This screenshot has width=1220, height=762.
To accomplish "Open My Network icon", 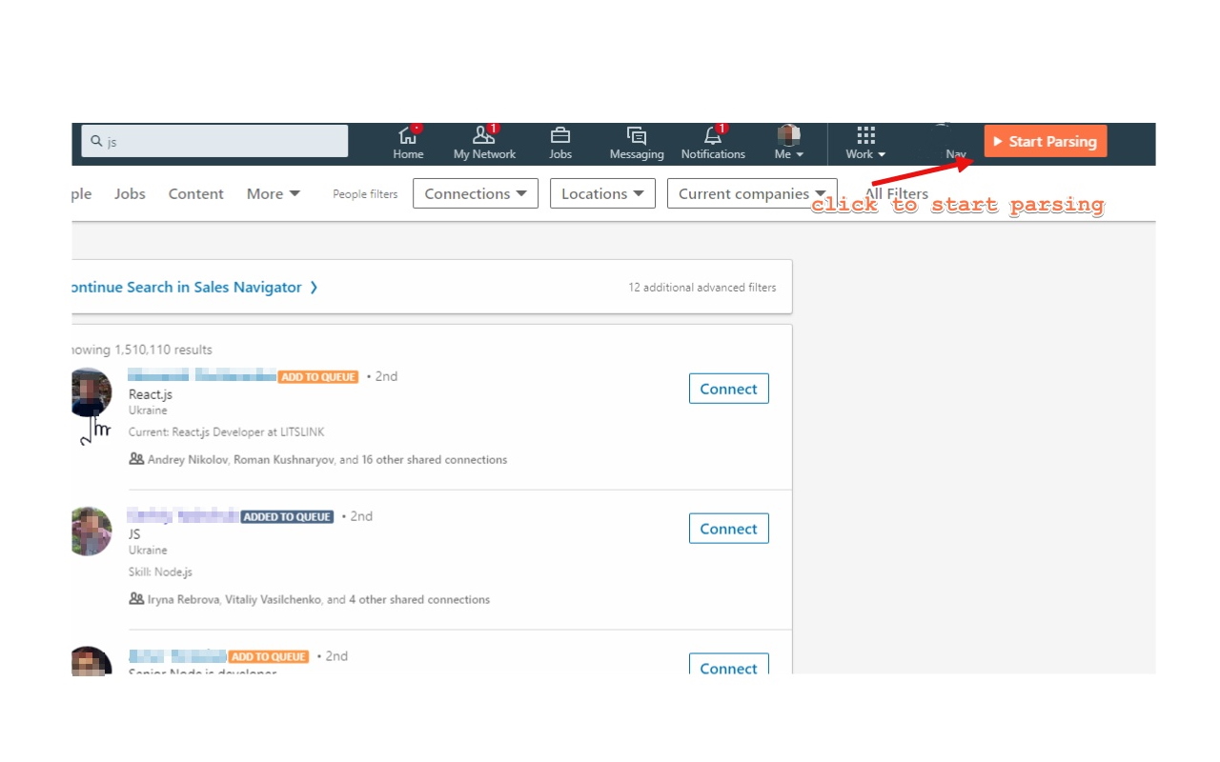I will [x=484, y=143].
